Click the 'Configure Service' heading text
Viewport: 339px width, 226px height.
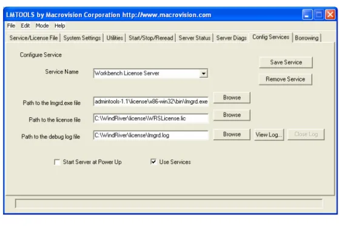click(41, 55)
